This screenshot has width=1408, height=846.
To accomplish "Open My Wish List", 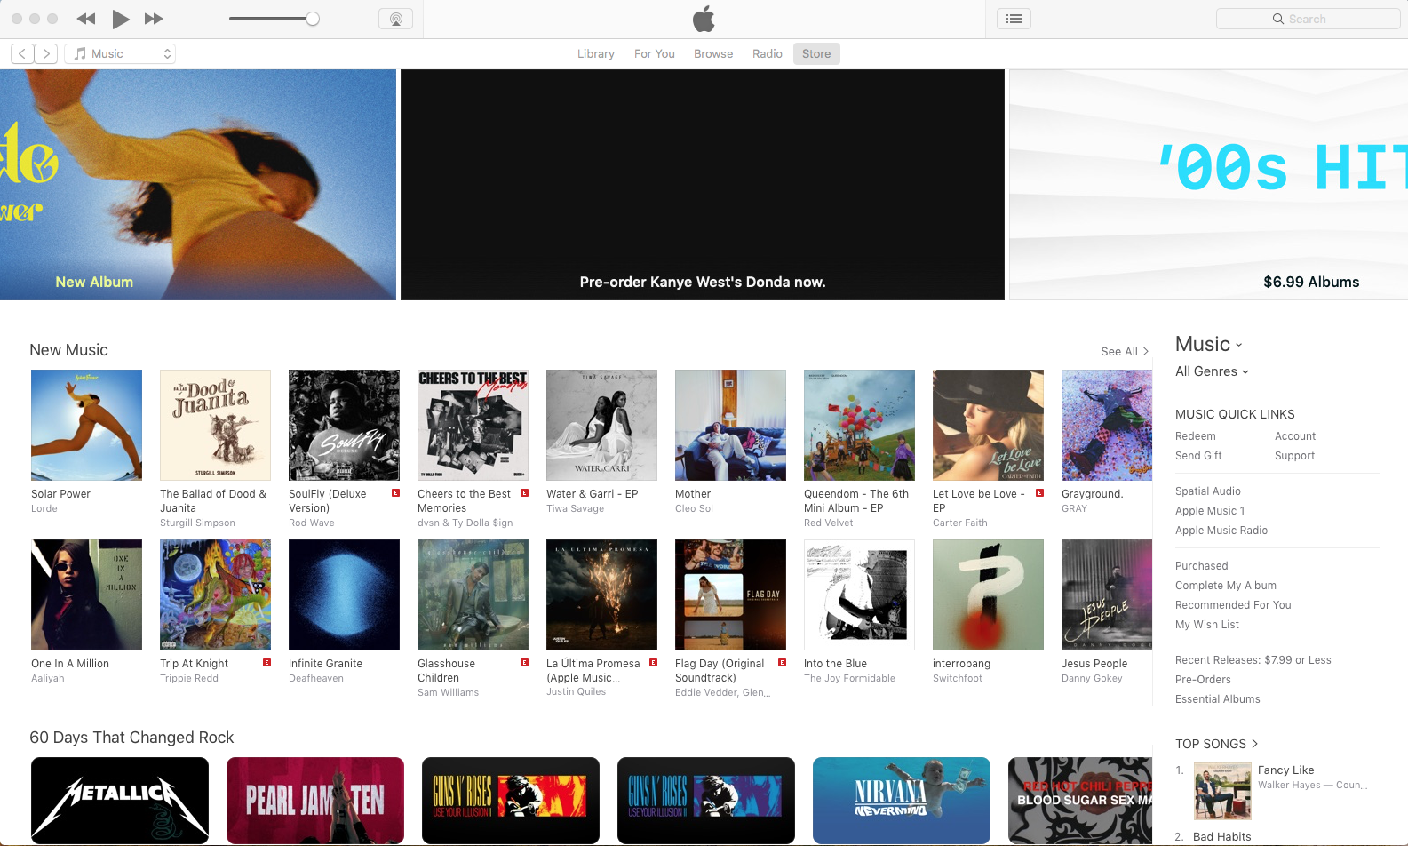I will (x=1207, y=625).
